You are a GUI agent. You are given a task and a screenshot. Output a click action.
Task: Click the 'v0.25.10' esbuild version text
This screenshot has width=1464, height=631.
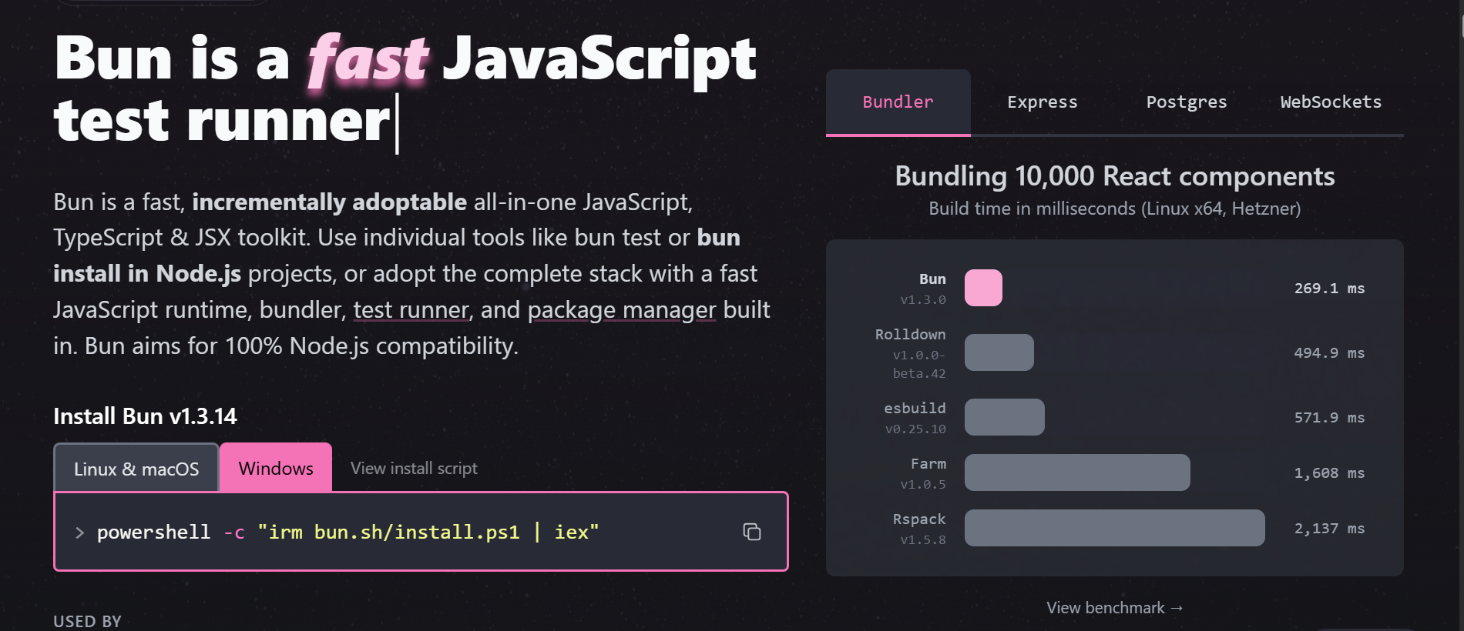(915, 429)
